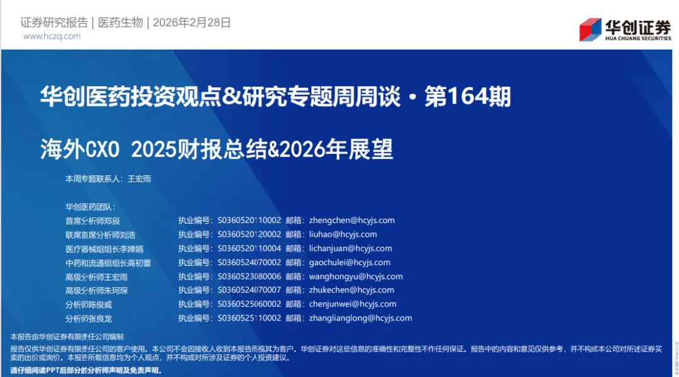The image size is (679, 377).
Task: Click email lichanjuan@hcyjs.com
Action: pyautogui.click(x=350, y=248)
